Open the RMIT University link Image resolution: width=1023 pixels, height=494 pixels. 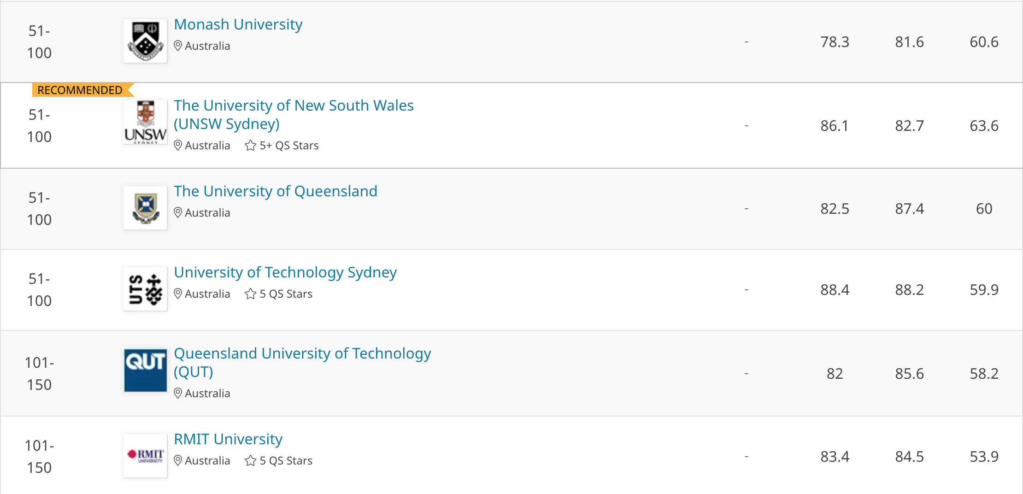[228, 439]
